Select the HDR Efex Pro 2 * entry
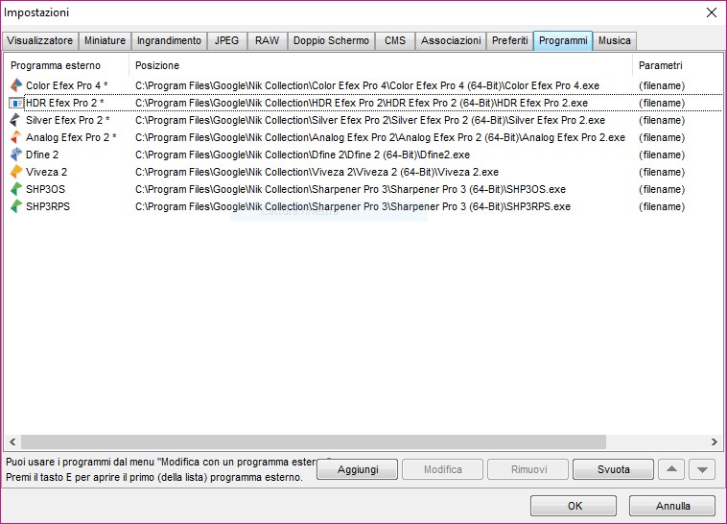This screenshot has height=524, width=727. click(65, 103)
